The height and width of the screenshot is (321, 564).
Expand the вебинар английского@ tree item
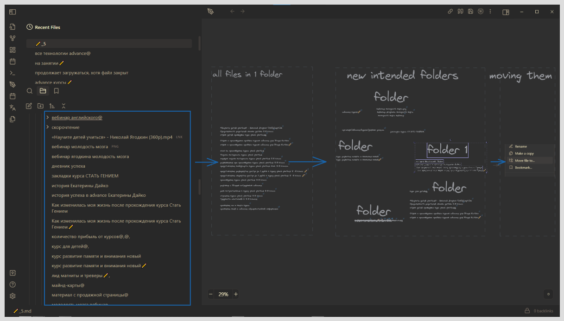tap(48, 117)
